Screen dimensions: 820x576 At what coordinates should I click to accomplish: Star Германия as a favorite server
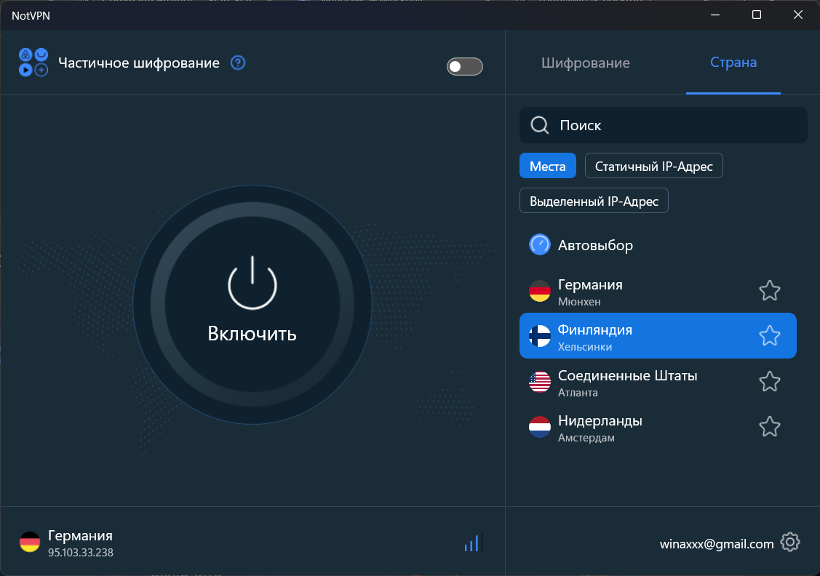pos(769,291)
